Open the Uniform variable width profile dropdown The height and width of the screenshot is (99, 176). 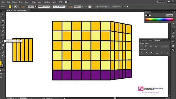[x=51, y=7]
